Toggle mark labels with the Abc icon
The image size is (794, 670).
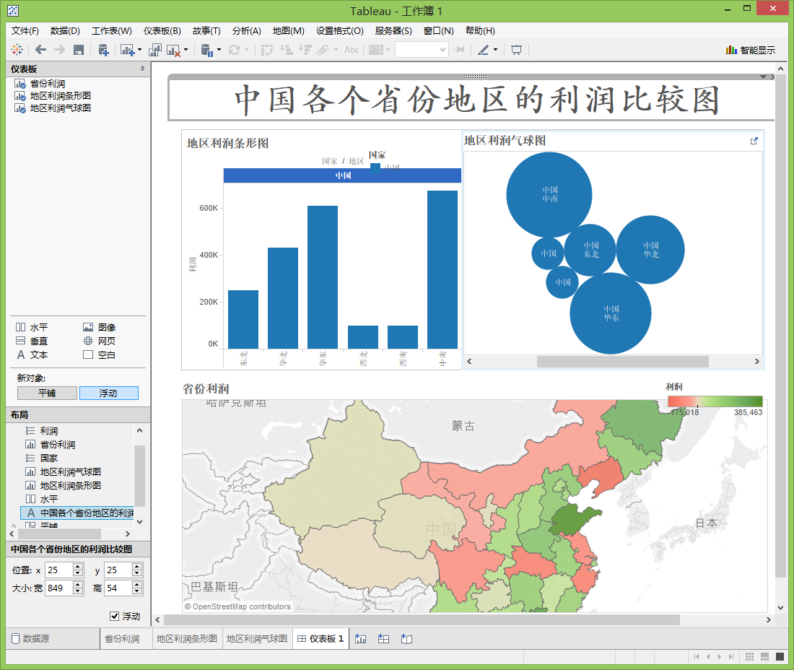point(352,50)
